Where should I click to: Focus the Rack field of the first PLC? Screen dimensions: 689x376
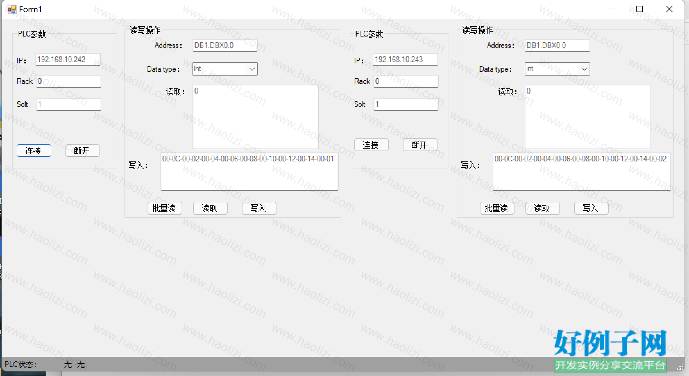coord(68,81)
